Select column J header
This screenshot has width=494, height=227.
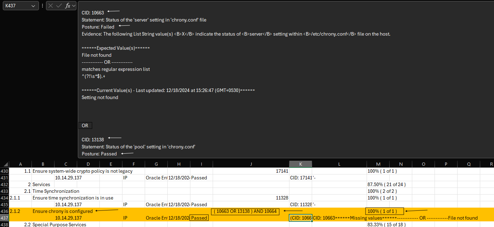tap(251, 164)
